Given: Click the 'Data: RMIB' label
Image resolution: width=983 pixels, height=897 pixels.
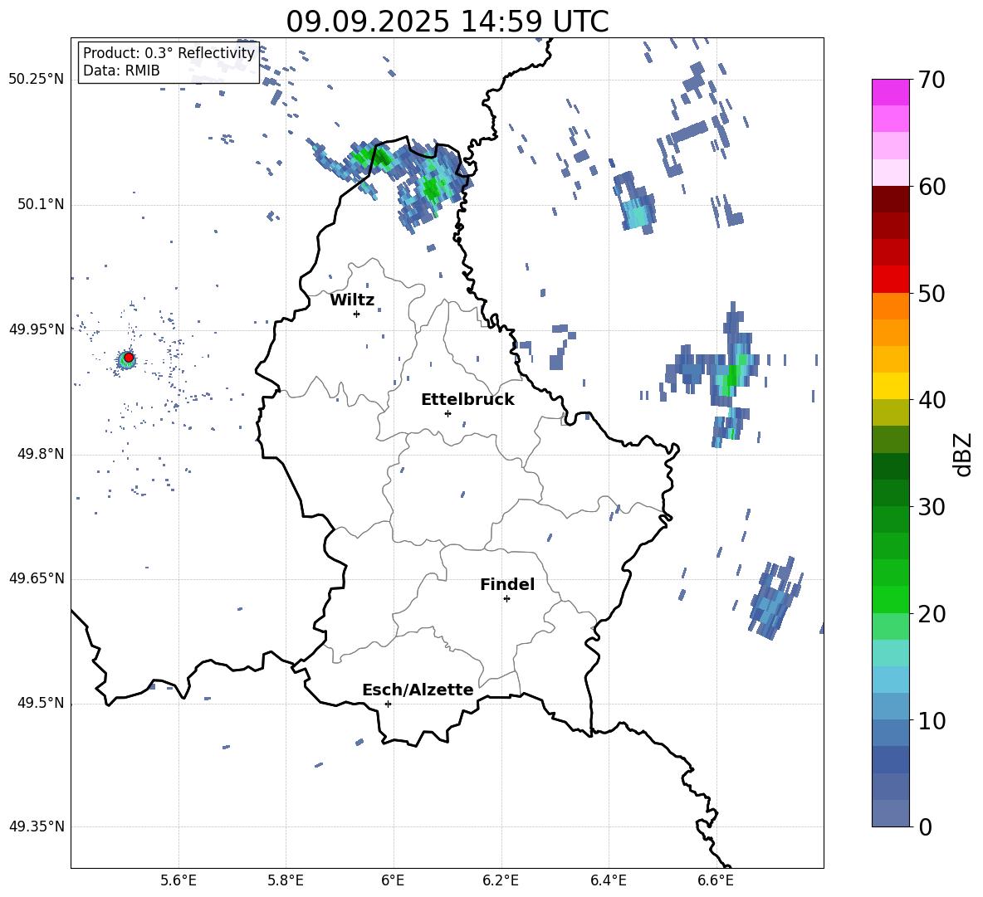Looking at the screenshot, I should point(121,71).
